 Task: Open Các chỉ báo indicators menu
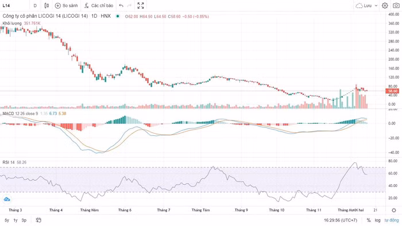(99, 5)
